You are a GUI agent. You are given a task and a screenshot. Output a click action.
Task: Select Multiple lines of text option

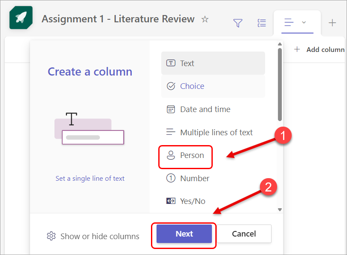216,133
